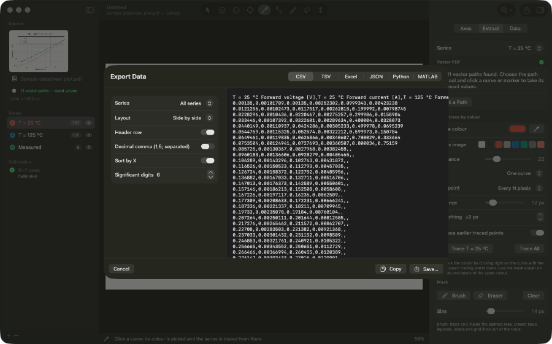
Task: Click the green check next to Vector PDF
Action: pos(541,62)
